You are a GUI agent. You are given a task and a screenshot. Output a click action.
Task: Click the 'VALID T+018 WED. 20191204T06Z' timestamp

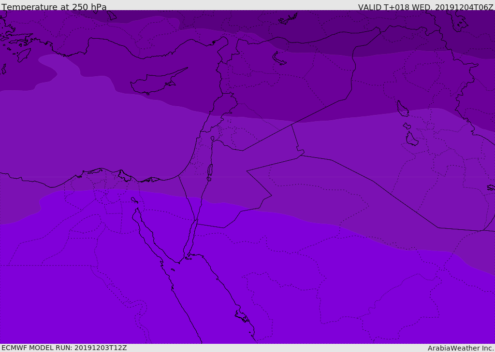[x=425, y=7]
